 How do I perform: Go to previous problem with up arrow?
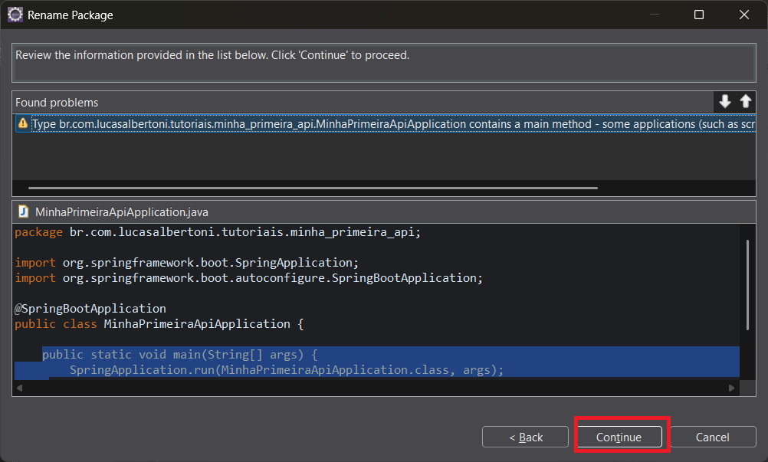(x=745, y=102)
